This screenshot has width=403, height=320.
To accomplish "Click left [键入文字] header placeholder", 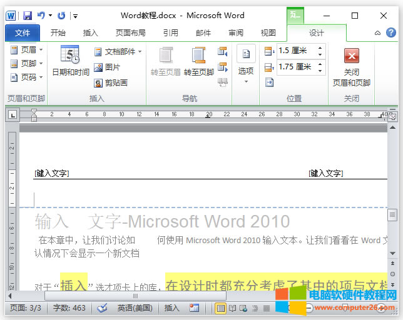I will tap(52, 174).
